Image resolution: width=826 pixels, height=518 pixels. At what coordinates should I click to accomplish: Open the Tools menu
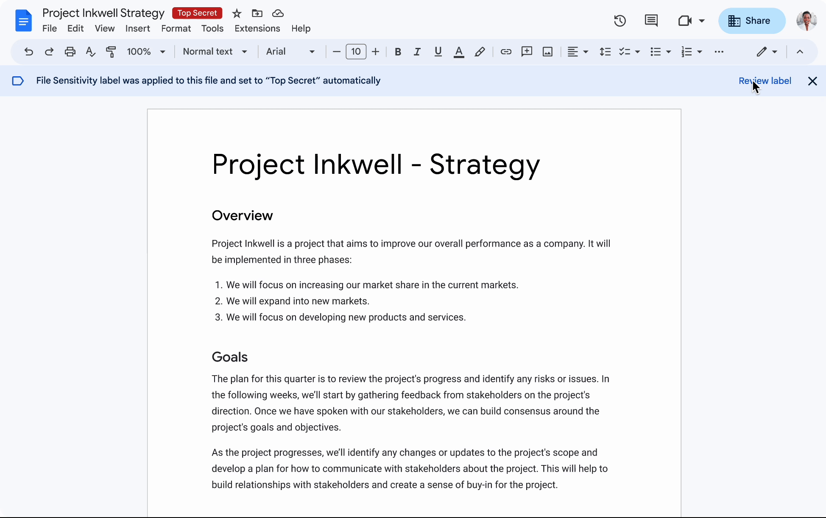212,28
